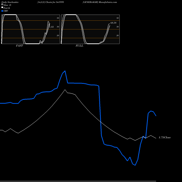The width and height of the screenshot is (182, 182).
Task: Click the 'Fast K' legend label
Action: (x=7, y=8)
